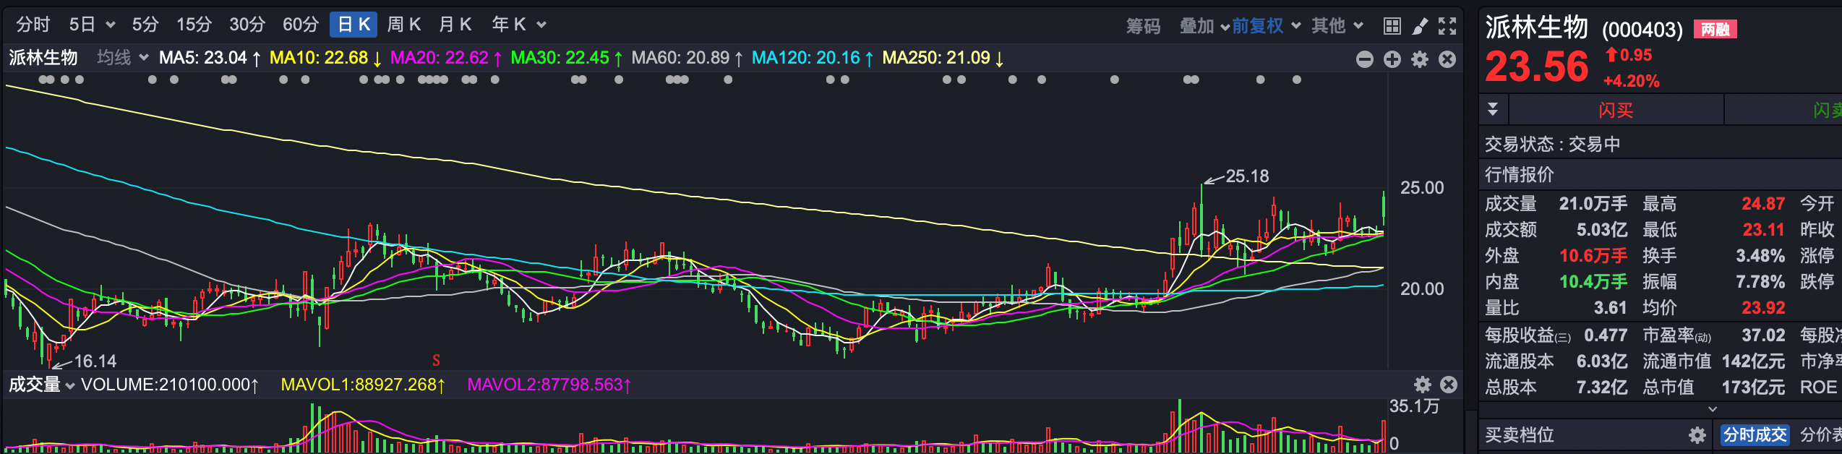1842x454 pixels.
Task: Select the 分时 intraday tab
Action: pyautogui.click(x=33, y=25)
